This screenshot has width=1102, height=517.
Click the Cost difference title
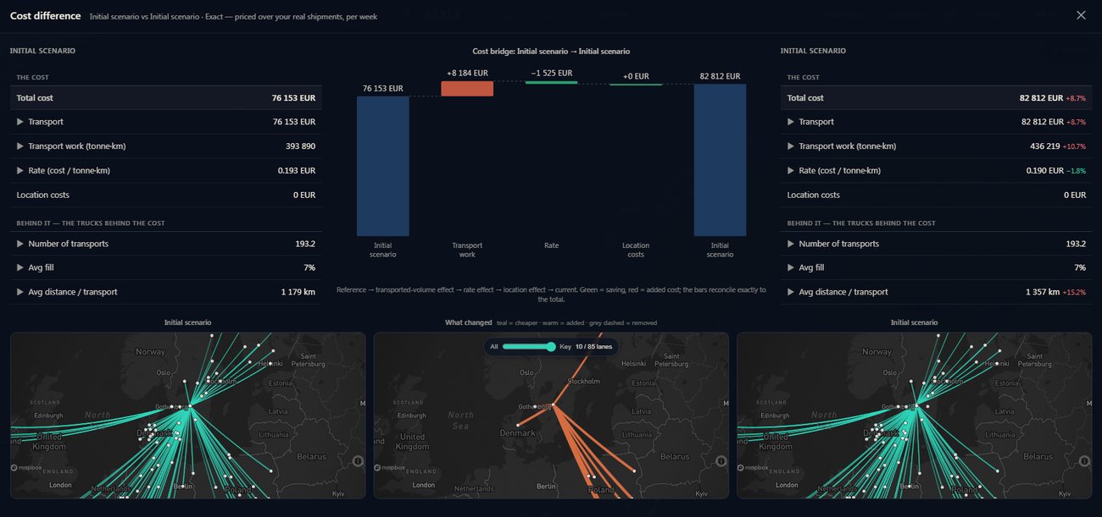[x=46, y=16]
